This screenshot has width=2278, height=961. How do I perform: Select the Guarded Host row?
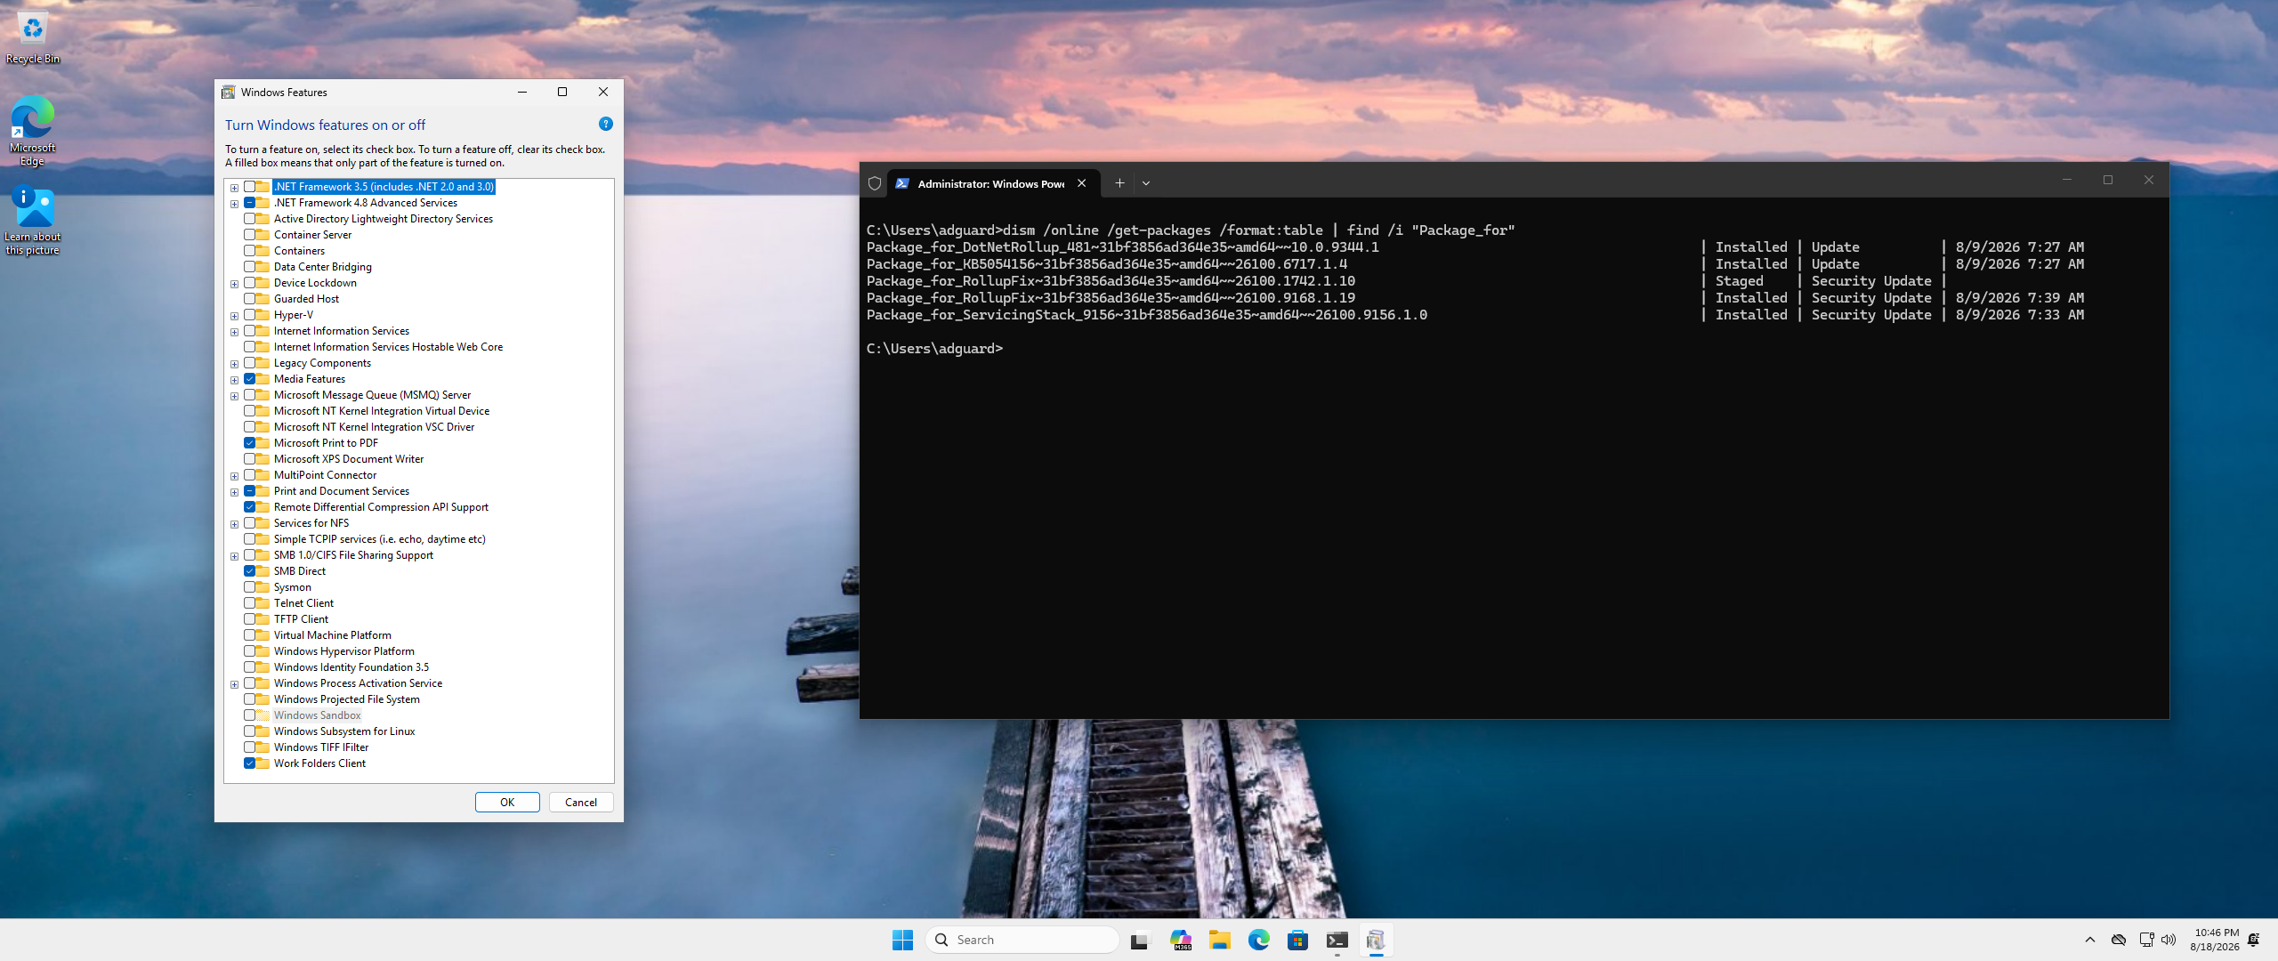[306, 299]
